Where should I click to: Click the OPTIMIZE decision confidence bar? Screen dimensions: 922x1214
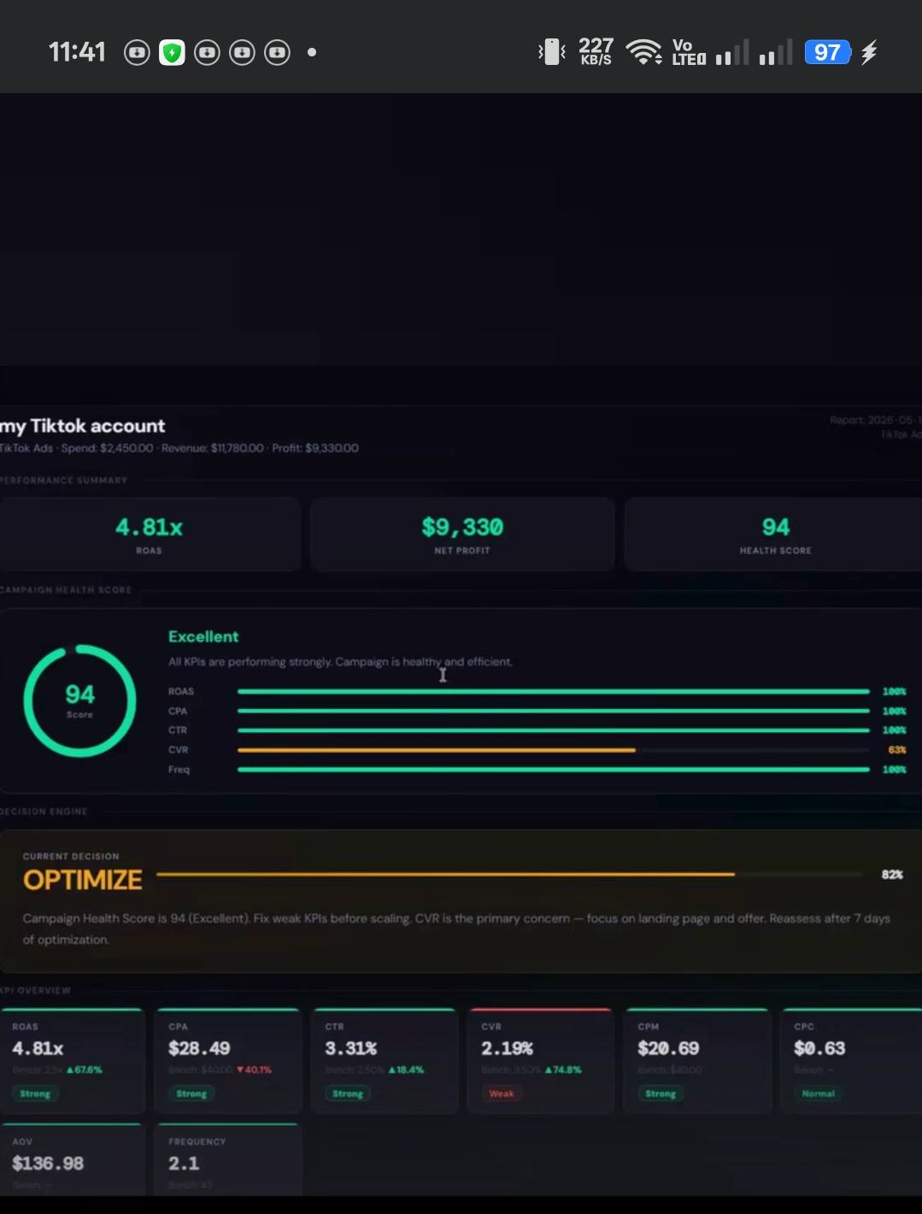tap(445, 874)
